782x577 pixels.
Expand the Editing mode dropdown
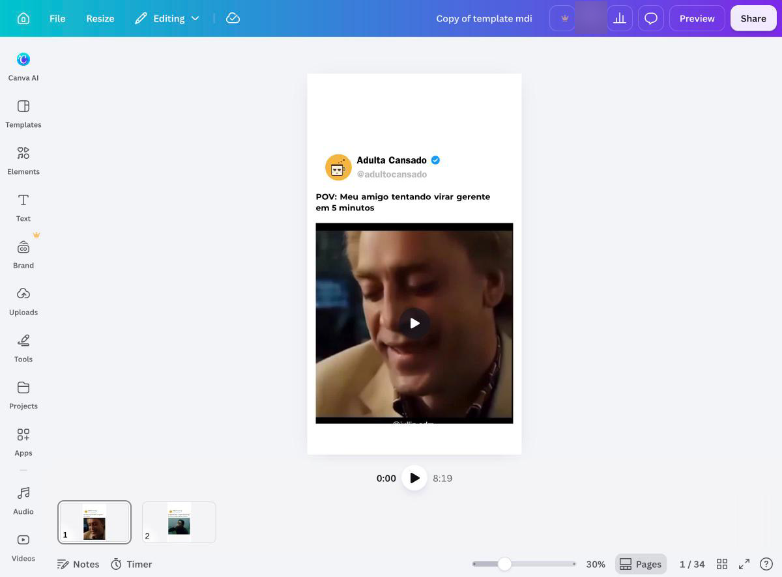click(167, 18)
